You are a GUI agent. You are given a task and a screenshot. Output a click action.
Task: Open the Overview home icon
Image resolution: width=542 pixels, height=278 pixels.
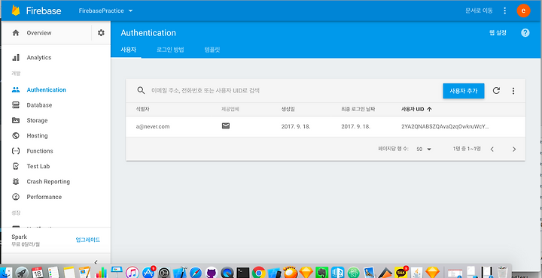(16, 33)
